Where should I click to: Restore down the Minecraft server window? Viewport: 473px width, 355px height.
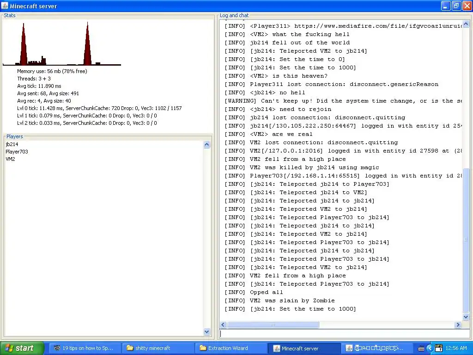pos(456,6)
